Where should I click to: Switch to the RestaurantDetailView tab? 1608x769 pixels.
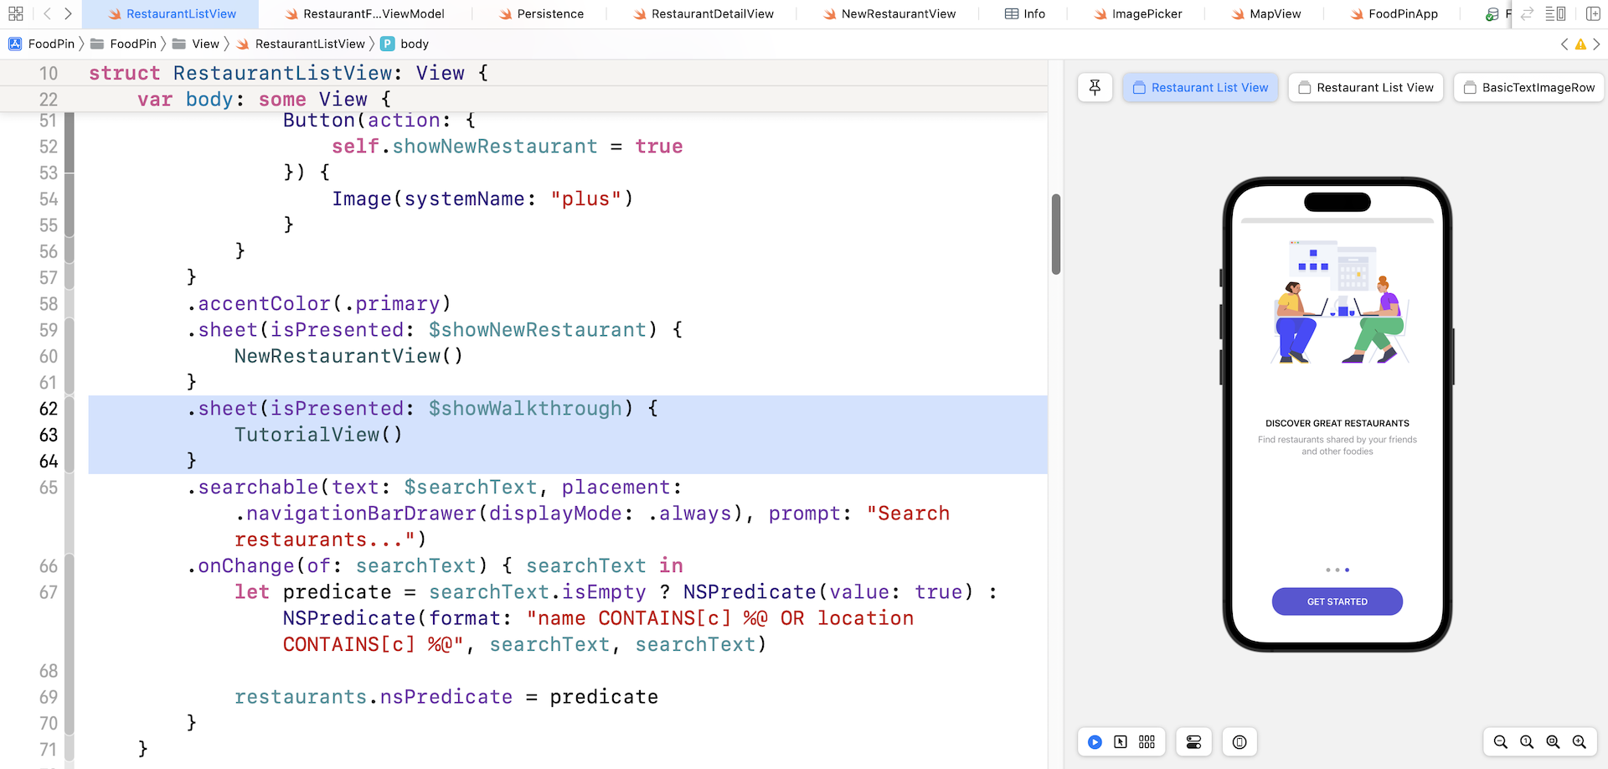click(713, 13)
